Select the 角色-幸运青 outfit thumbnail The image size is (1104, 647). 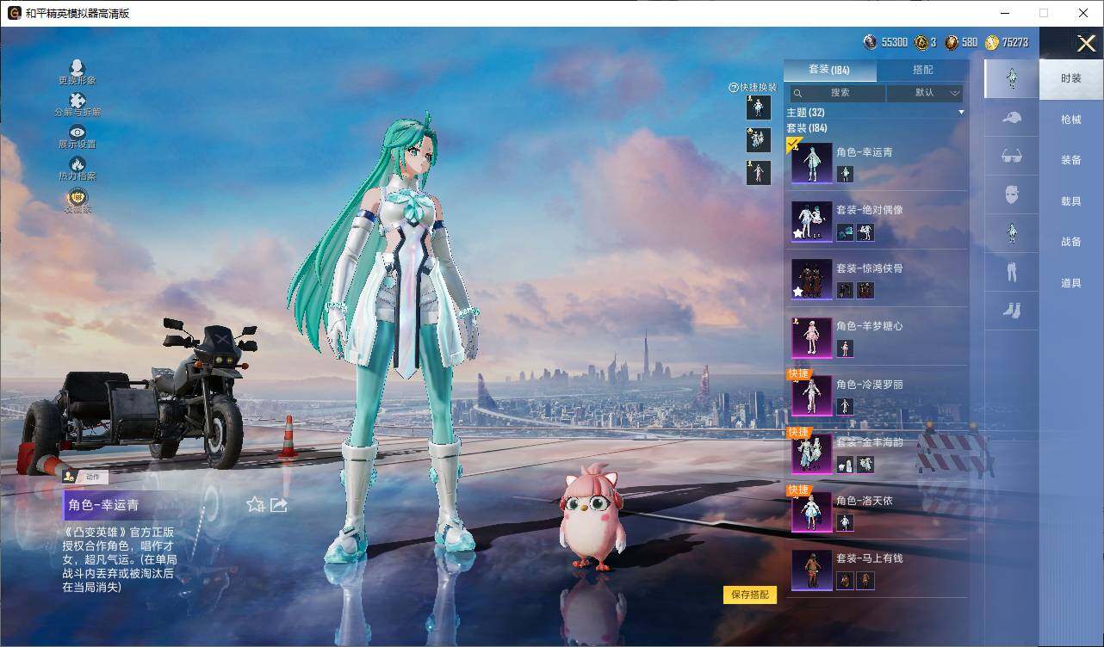point(812,163)
